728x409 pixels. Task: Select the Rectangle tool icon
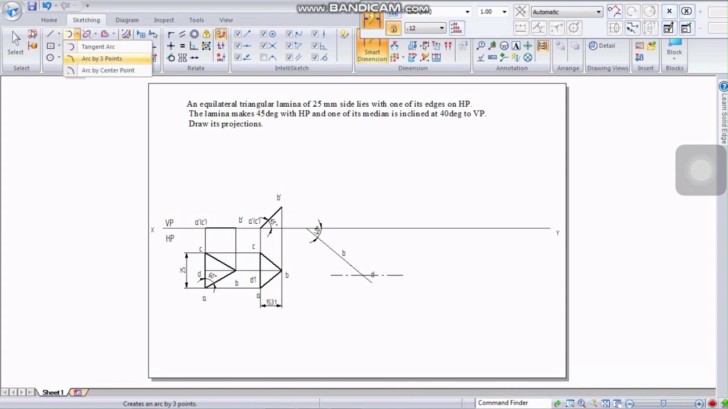click(x=51, y=45)
